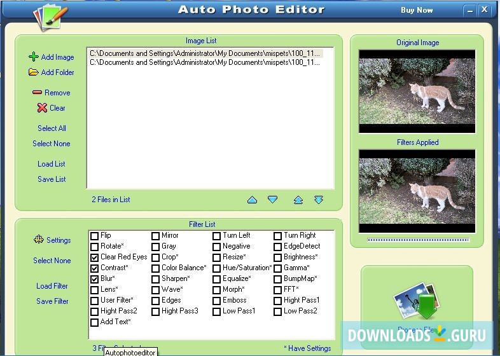The width and height of the screenshot is (500, 356).
Task: Click the Filters Applied preview thumbnail
Action: (x=417, y=191)
